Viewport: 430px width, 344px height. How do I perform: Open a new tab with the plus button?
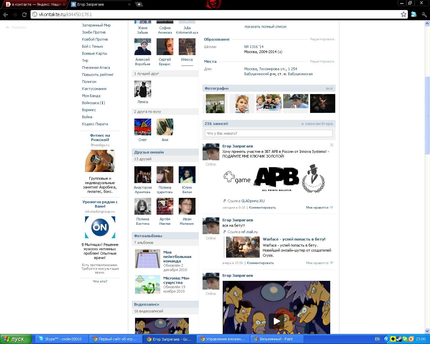[139, 4]
